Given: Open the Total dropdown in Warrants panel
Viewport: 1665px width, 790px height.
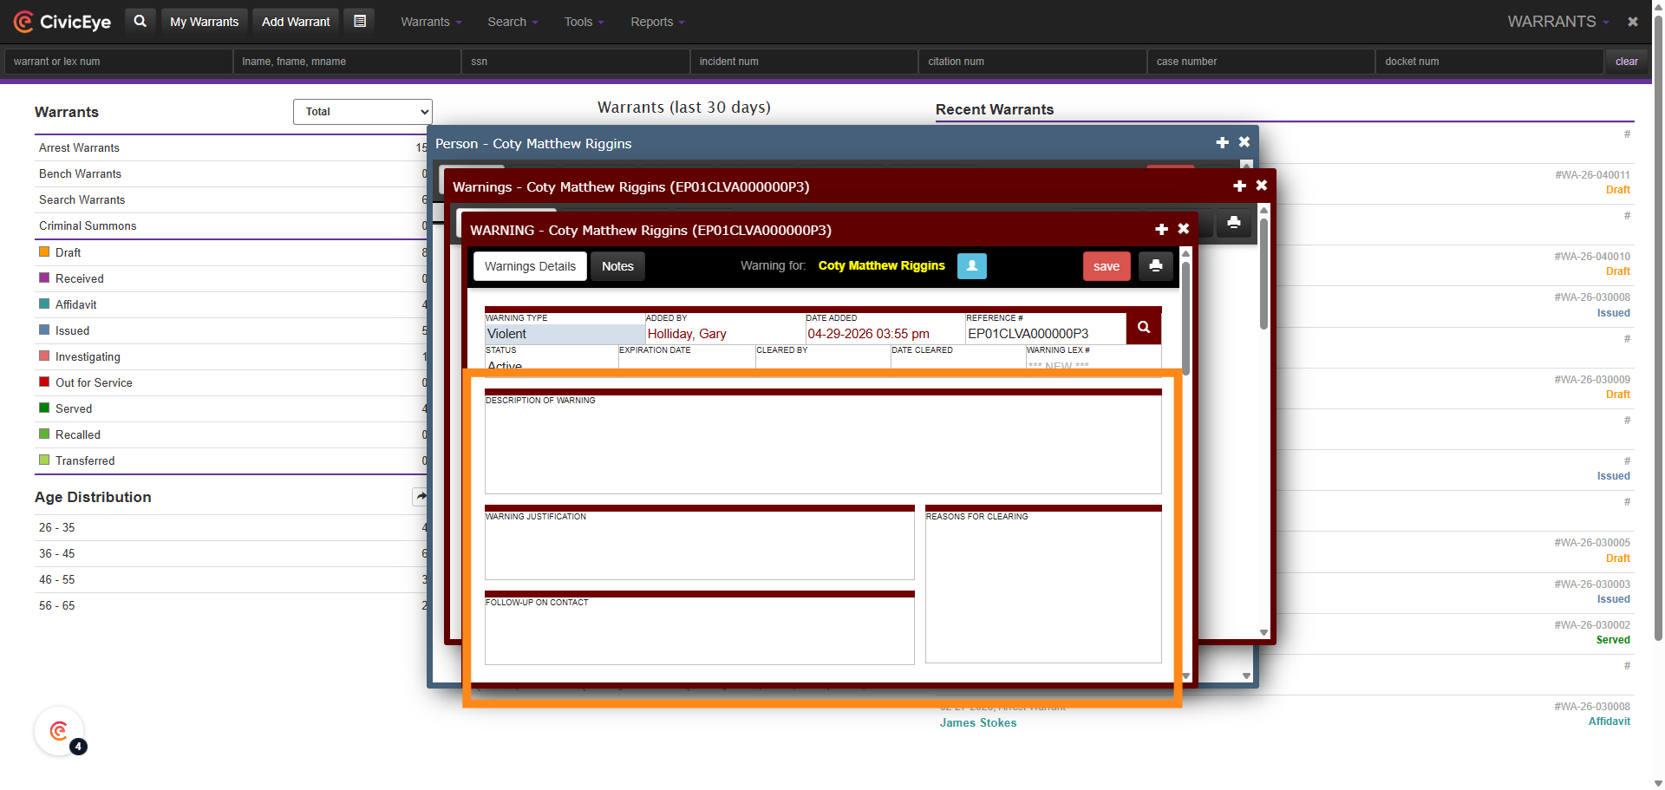Looking at the screenshot, I should coord(362,112).
